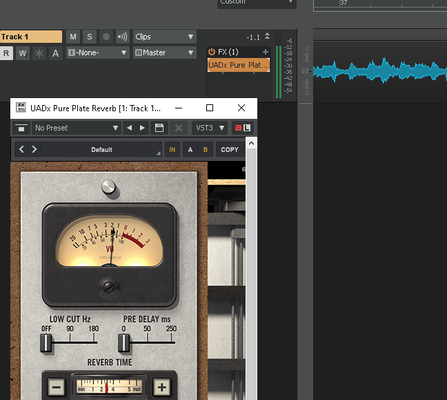
Task: Maximize the UADx Pure Plate window
Action: click(210, 108)
